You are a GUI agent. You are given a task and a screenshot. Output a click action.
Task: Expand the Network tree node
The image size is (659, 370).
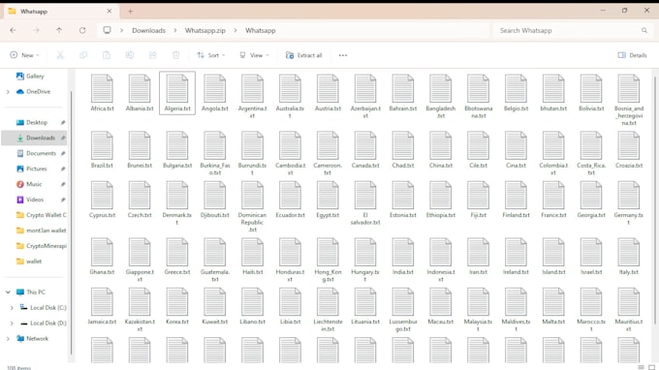tap(8, 338)
